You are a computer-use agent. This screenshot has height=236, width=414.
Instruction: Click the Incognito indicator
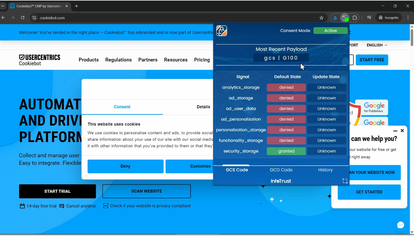389,18
